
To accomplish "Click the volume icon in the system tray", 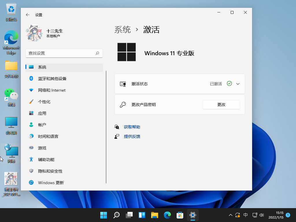I will (x=262, y=215).
